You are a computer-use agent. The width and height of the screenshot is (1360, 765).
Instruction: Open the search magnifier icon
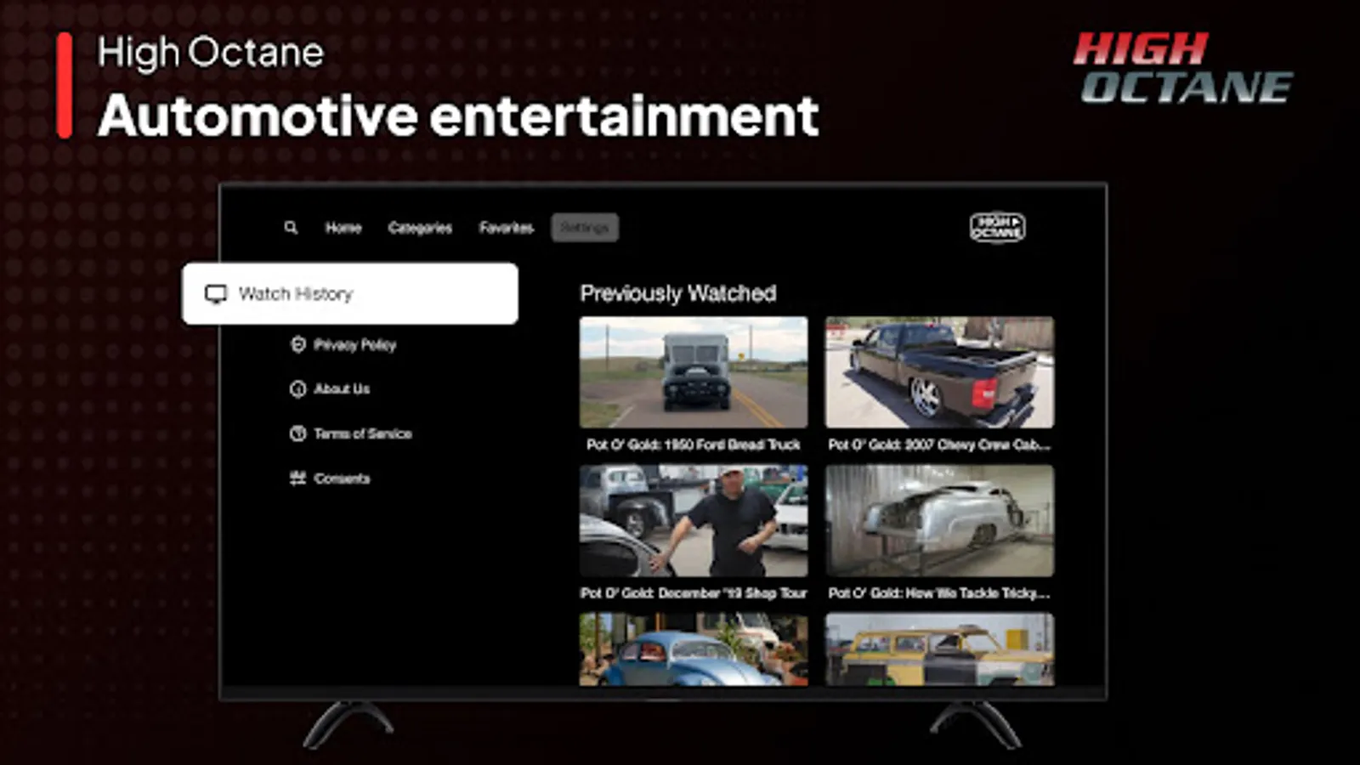click(x=291, y=228)
